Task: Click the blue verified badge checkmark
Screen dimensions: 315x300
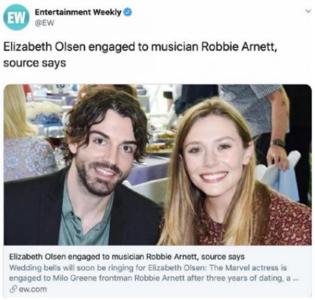Action: (127, 12)
